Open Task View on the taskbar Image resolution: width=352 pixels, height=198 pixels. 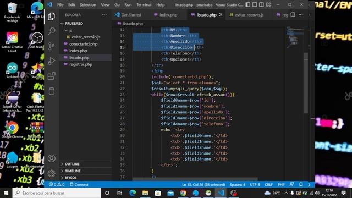click(119, 193)
